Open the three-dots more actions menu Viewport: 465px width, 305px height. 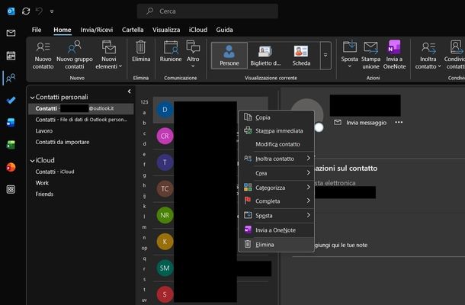point(399,122)
